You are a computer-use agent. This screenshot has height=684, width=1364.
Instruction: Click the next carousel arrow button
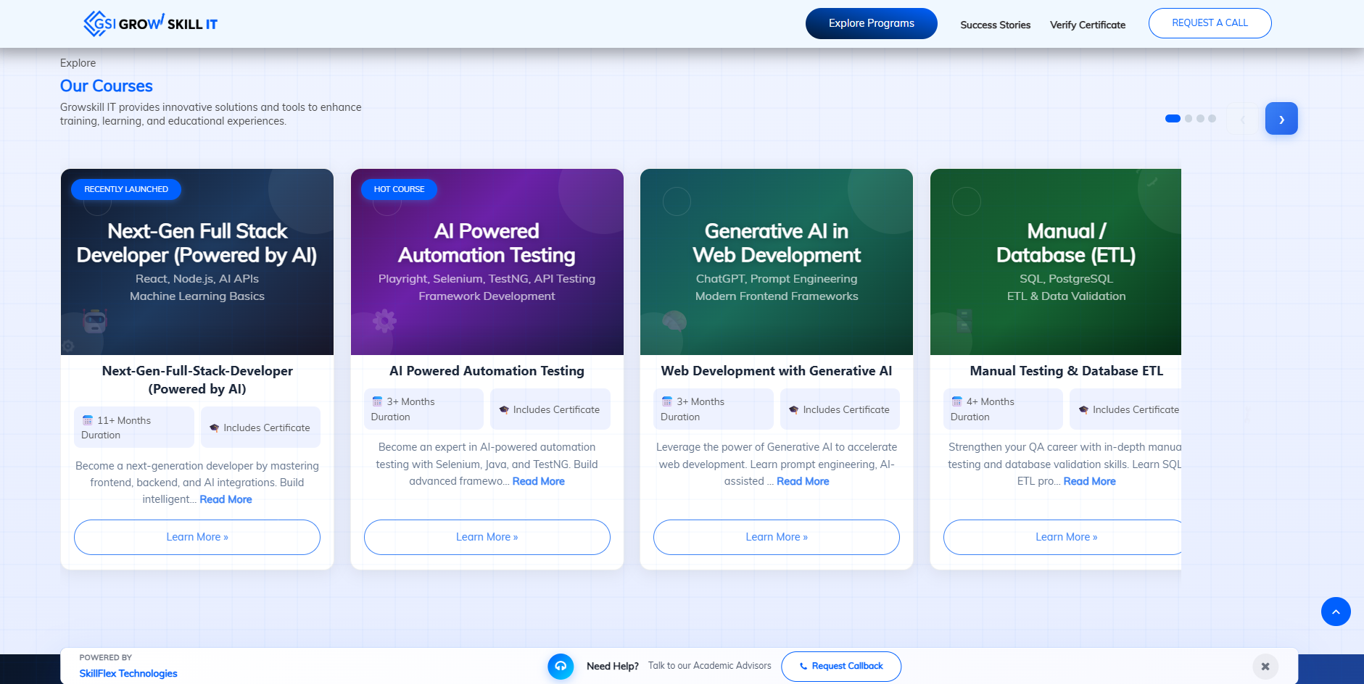(x=1281, y=119)
